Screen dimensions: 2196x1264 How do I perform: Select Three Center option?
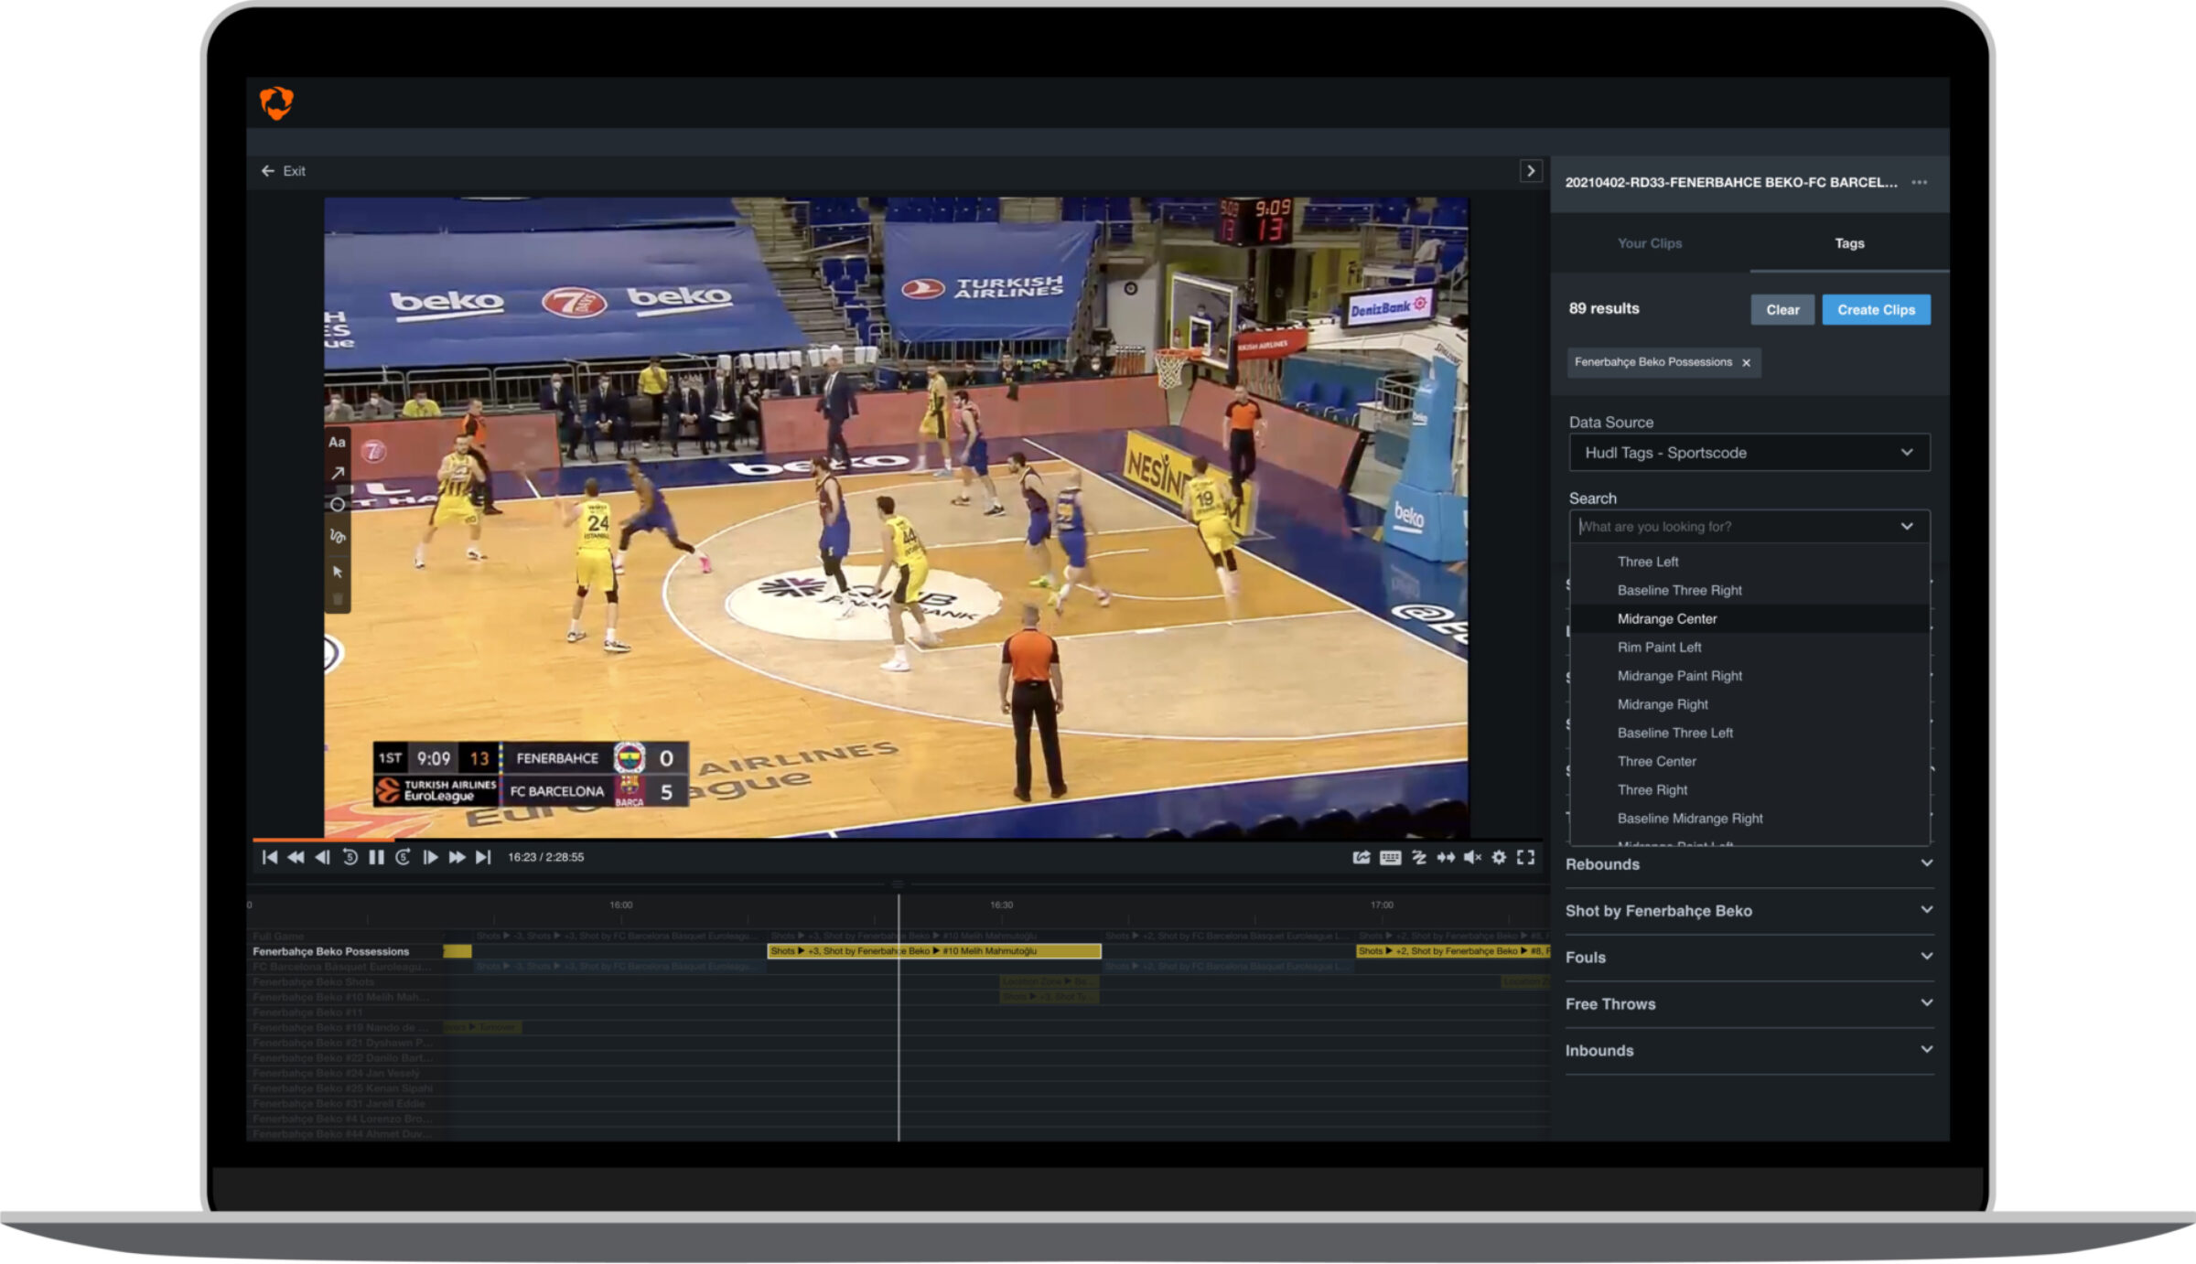pyautogui.click(x=1749, y=761)
